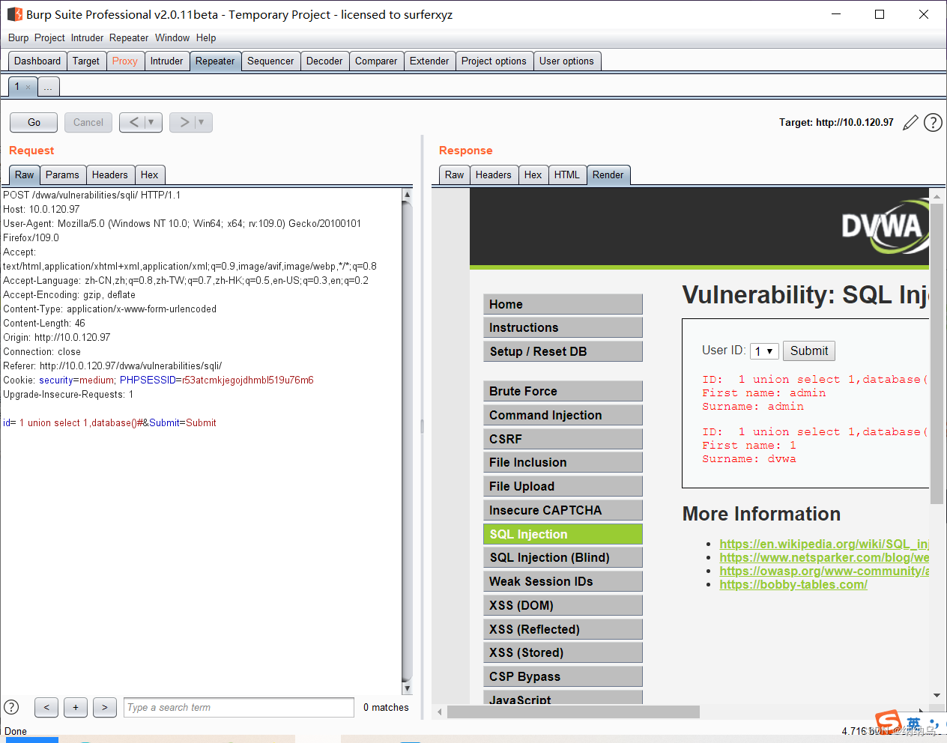Image resolution: width=947 pixels, height=743 pixels.
Task: Open forward-history dropdown arrow
Action: click(x=202, y=122)
